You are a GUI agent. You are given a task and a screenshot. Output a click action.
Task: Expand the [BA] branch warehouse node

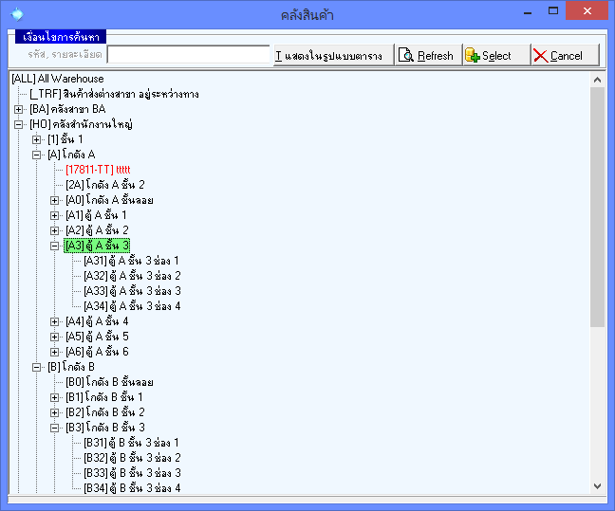(19, 109)
